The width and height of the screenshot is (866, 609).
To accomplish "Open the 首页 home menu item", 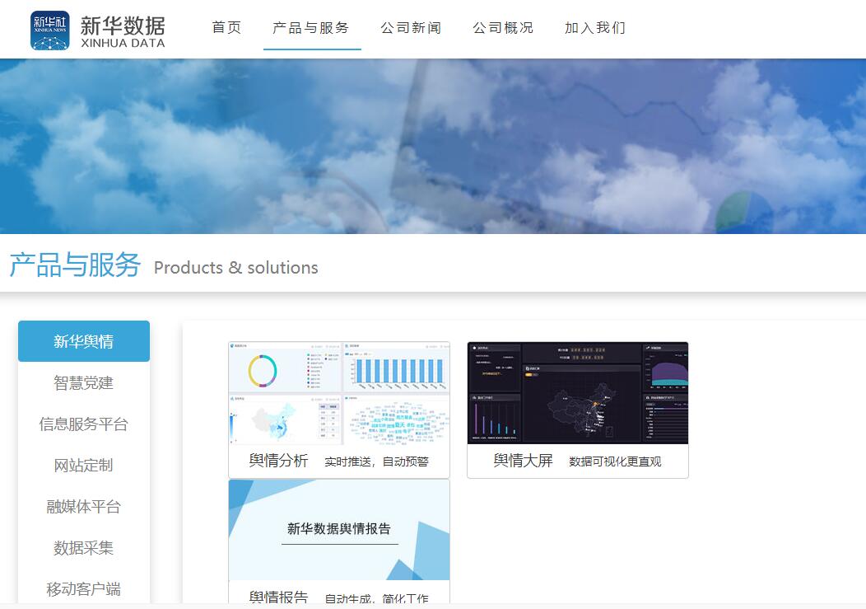I will (x=226, y=28).
